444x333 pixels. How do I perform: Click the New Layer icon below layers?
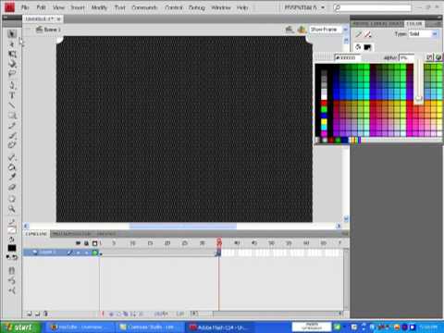tap(29, 314)
